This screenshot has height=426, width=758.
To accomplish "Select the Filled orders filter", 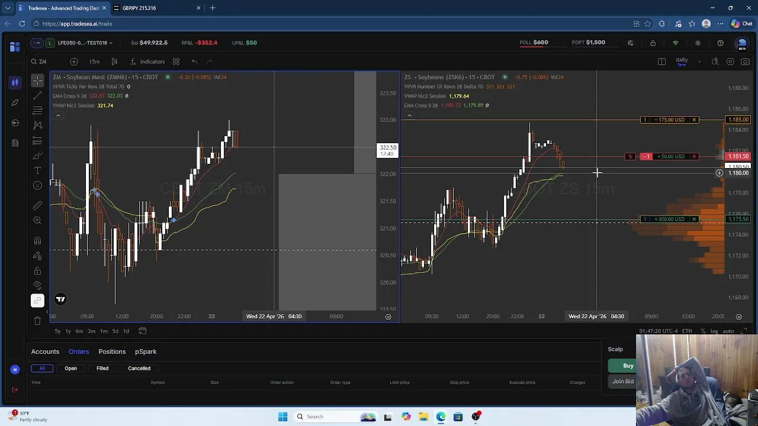I will [x=102, y=368].
